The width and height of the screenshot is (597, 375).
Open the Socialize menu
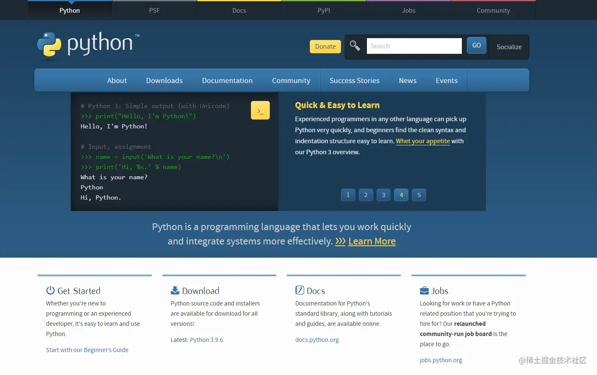click(x=509, y=47)
